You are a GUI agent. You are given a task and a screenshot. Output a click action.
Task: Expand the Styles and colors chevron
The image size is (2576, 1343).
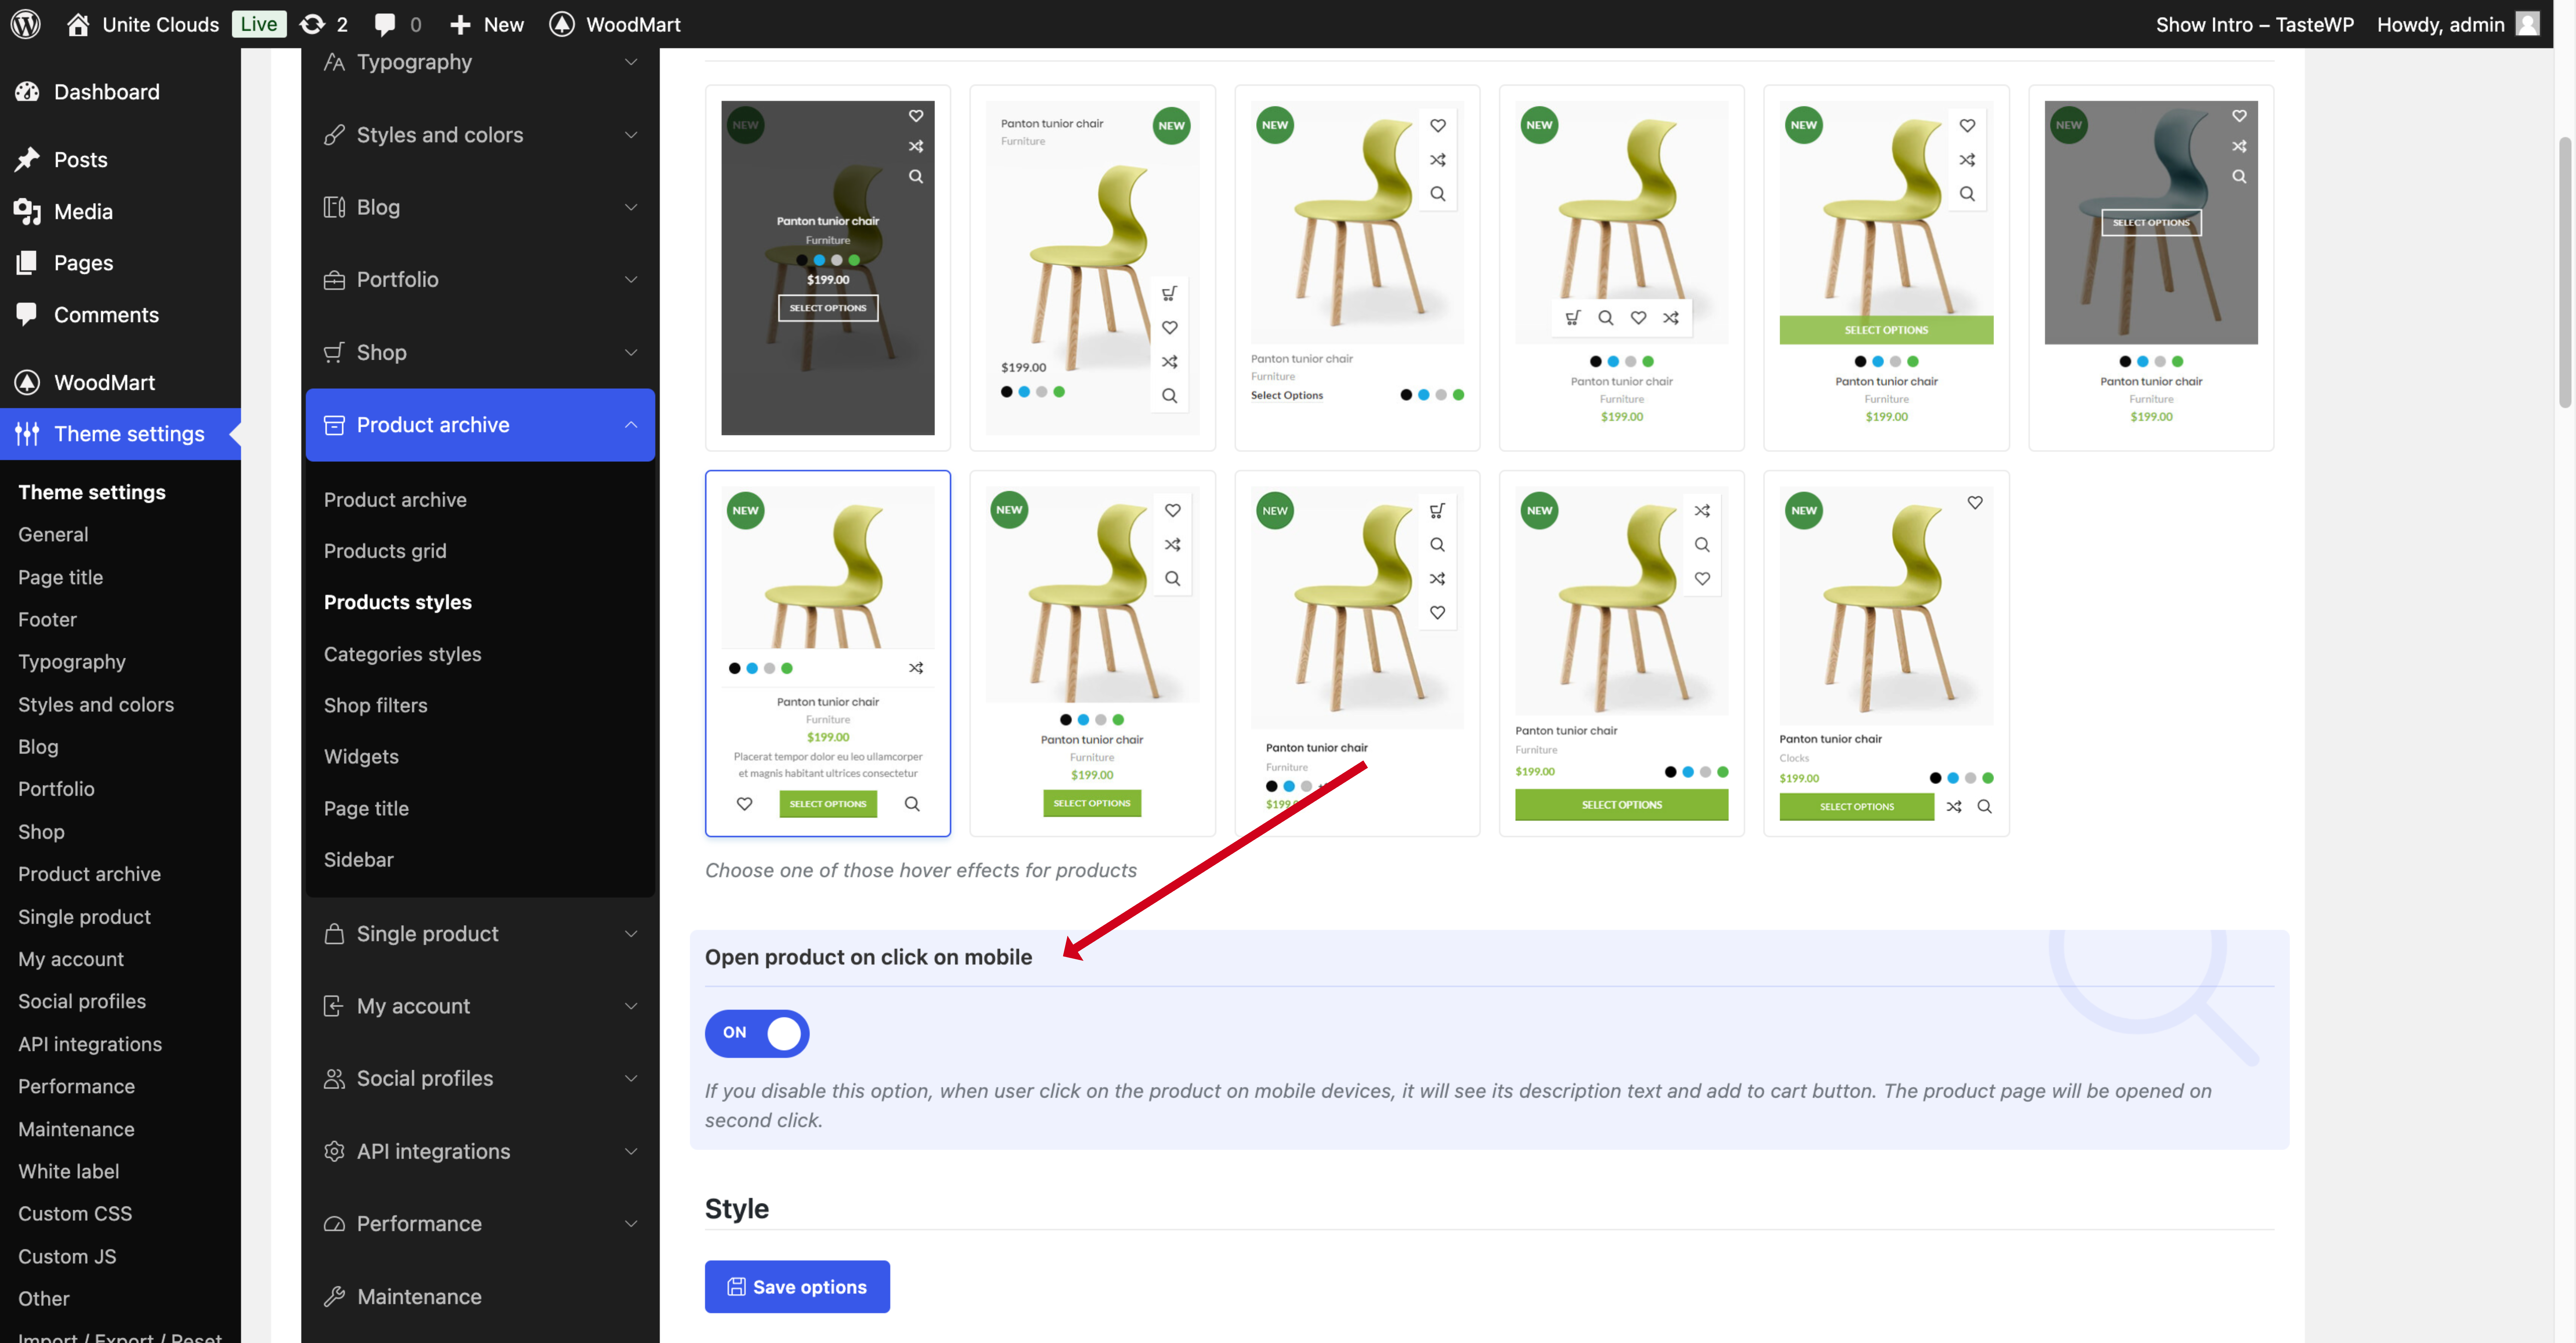pos(631,135)
